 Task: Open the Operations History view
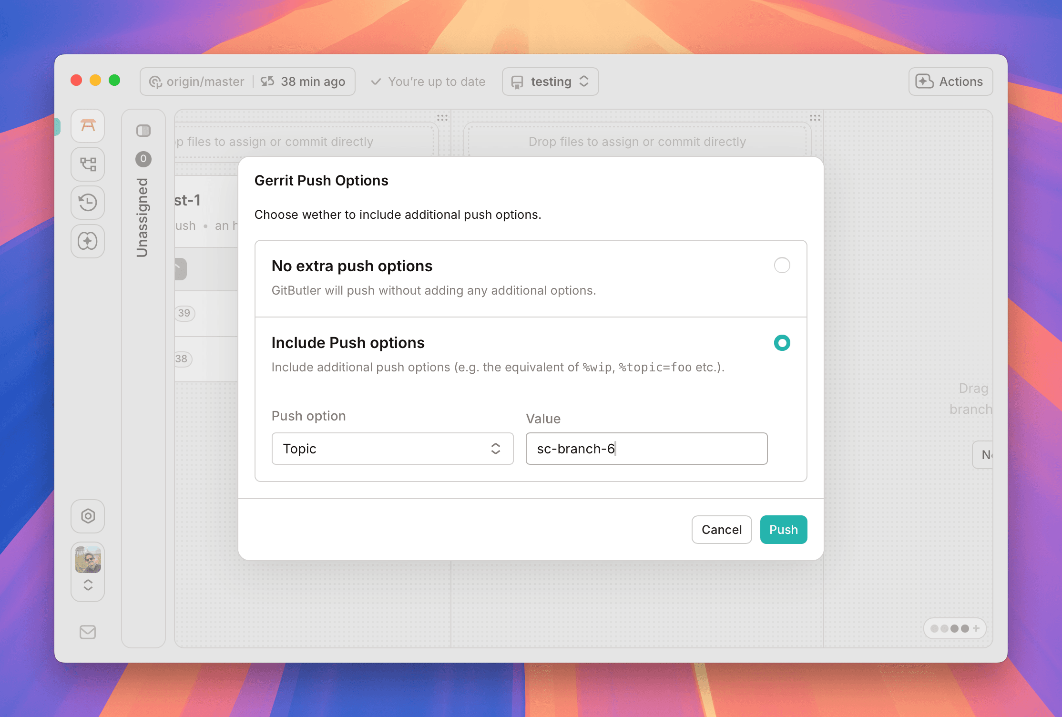88,203
